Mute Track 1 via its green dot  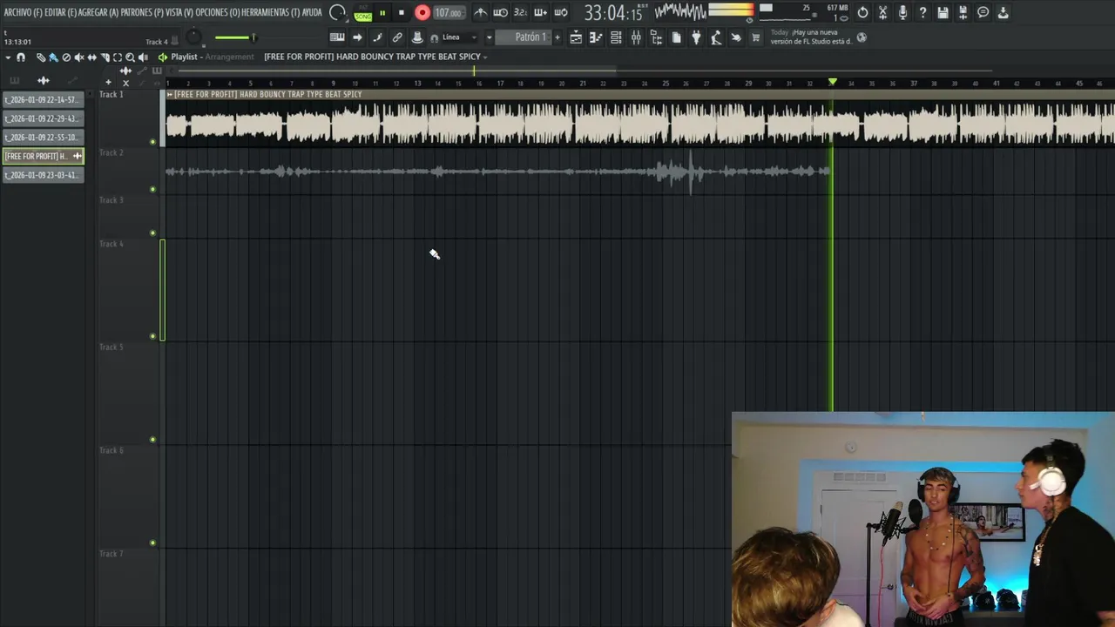point(152,141)
